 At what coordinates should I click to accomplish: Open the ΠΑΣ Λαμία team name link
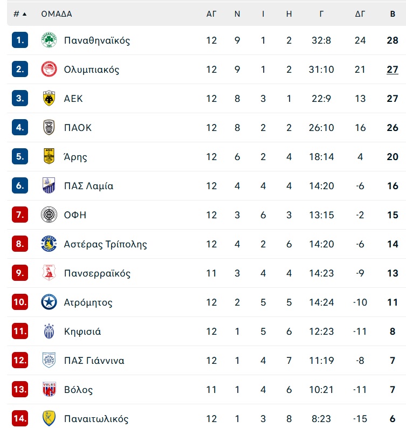88,186
